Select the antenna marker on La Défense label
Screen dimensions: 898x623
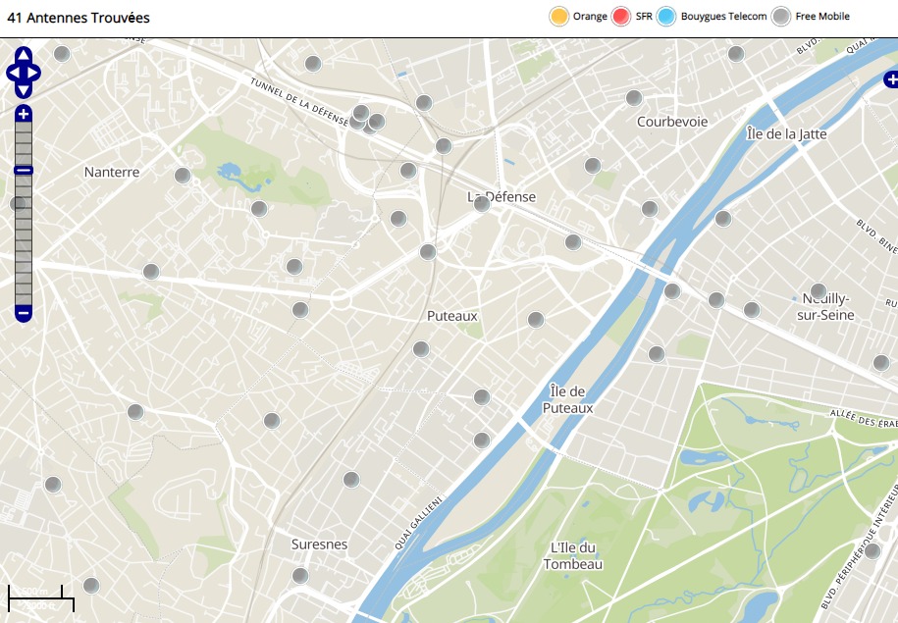click(x=482, y=204)
